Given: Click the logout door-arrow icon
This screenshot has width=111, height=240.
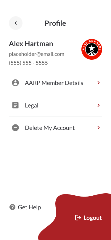Looking at the screenshot, I should (x=78, y=218).
